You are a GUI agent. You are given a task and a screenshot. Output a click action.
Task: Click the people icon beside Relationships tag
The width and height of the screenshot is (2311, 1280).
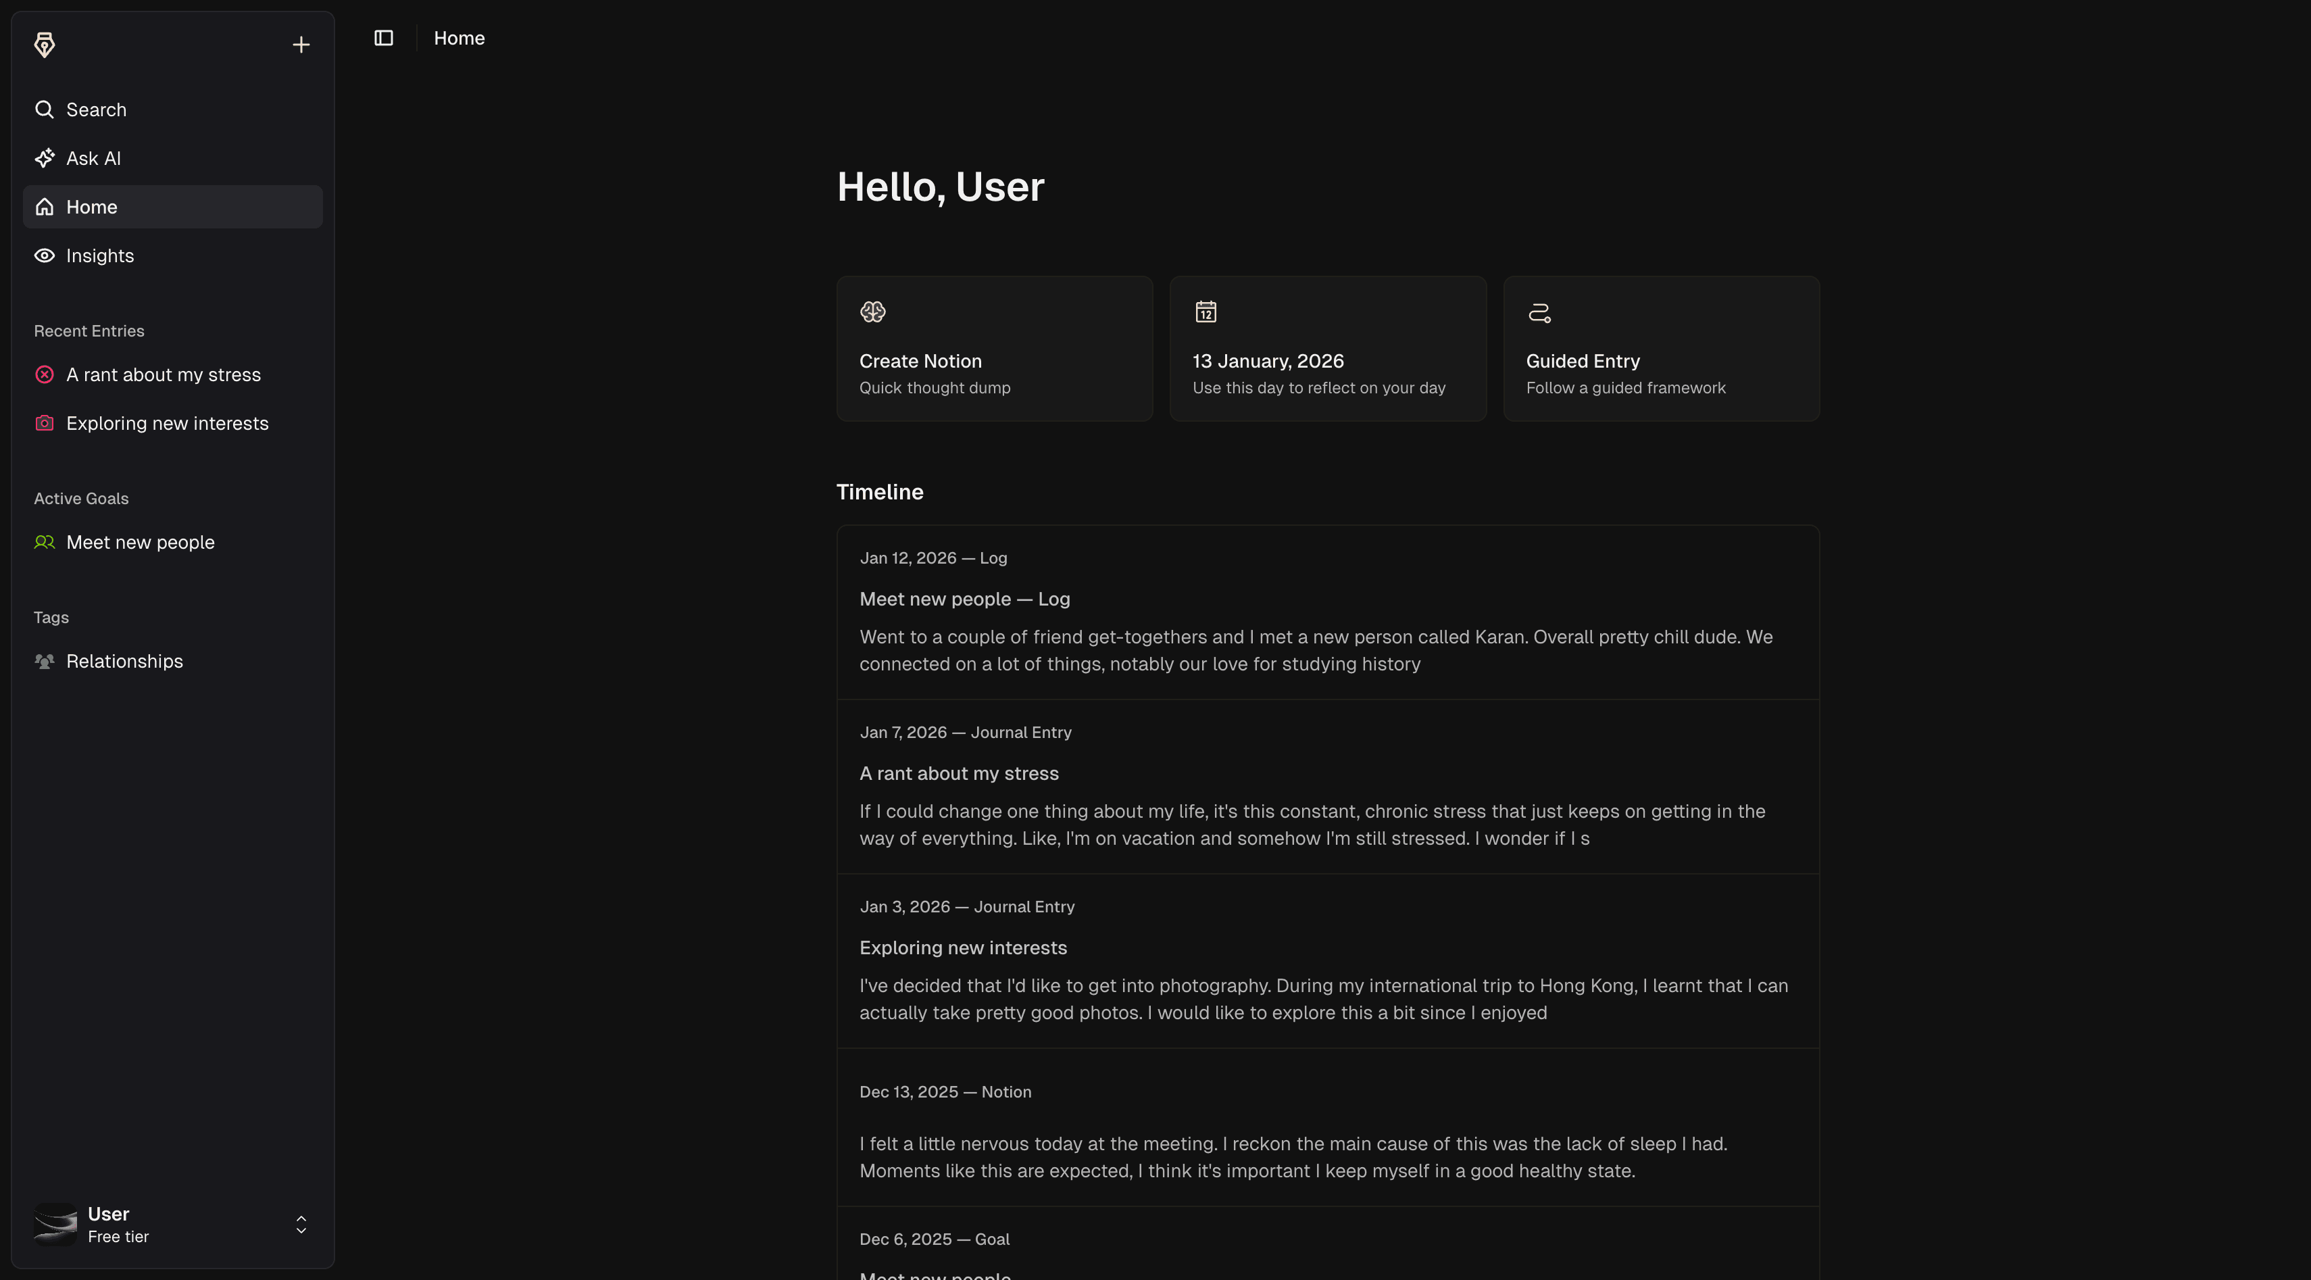pos(44,661)
